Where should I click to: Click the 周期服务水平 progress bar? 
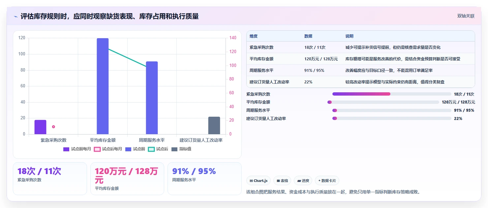[392, 110]
